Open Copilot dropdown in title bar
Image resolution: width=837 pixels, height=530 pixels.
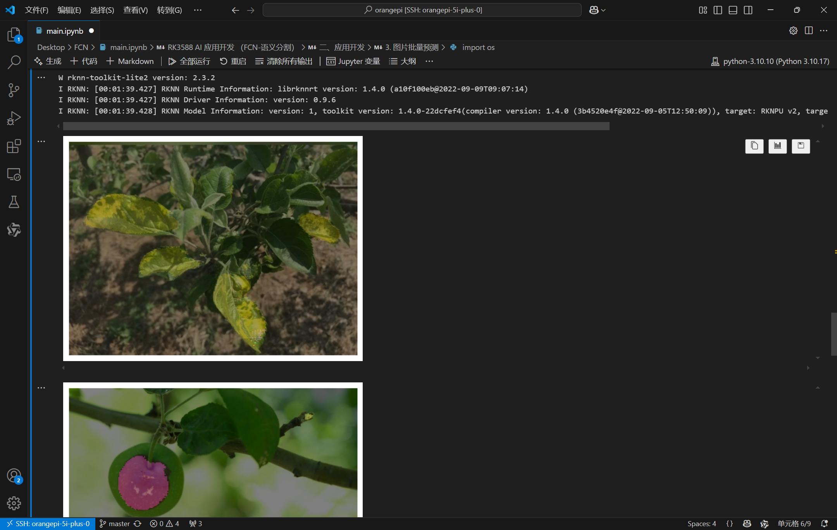point(597,10)
